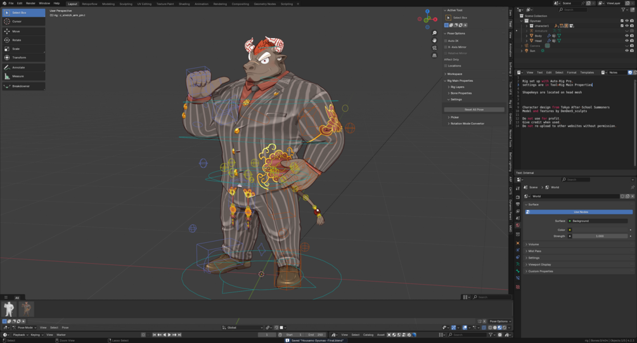This screenshot has width=637, height=343.
Task: Open the World properties tab icon
Action: pyautogui.click(x=518, y=224)
